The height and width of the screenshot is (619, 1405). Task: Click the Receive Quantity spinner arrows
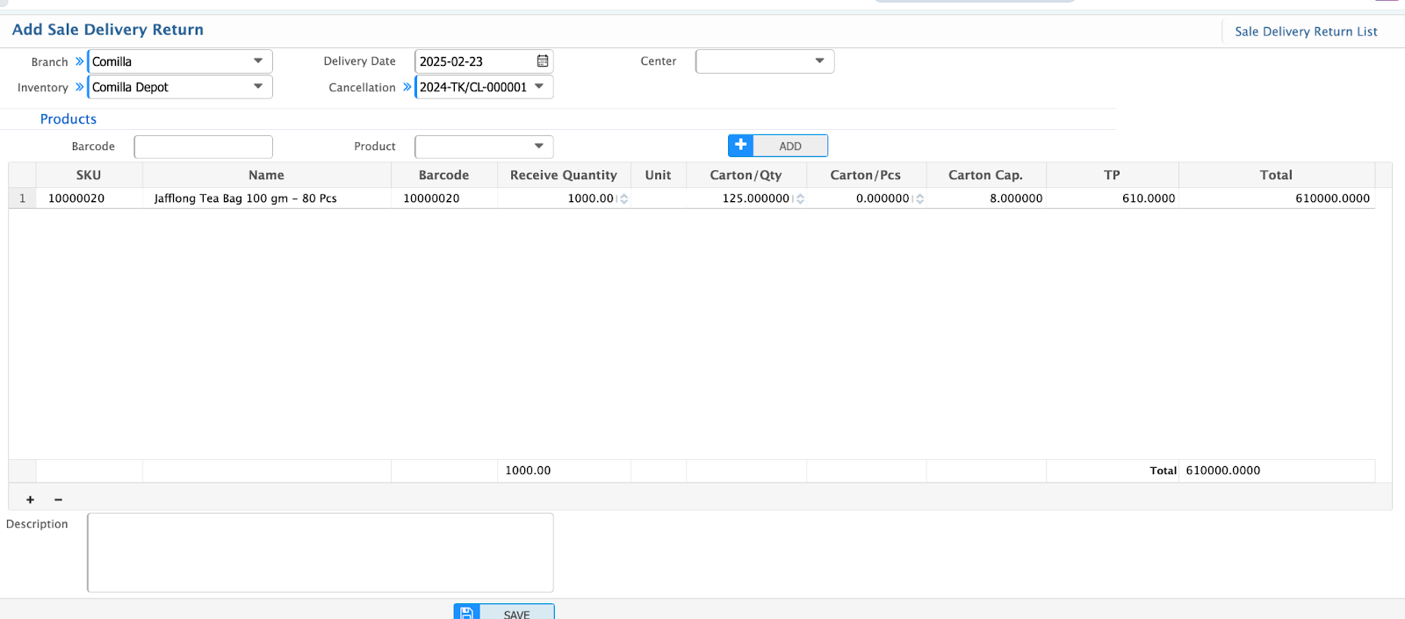[x=623, y=199]
